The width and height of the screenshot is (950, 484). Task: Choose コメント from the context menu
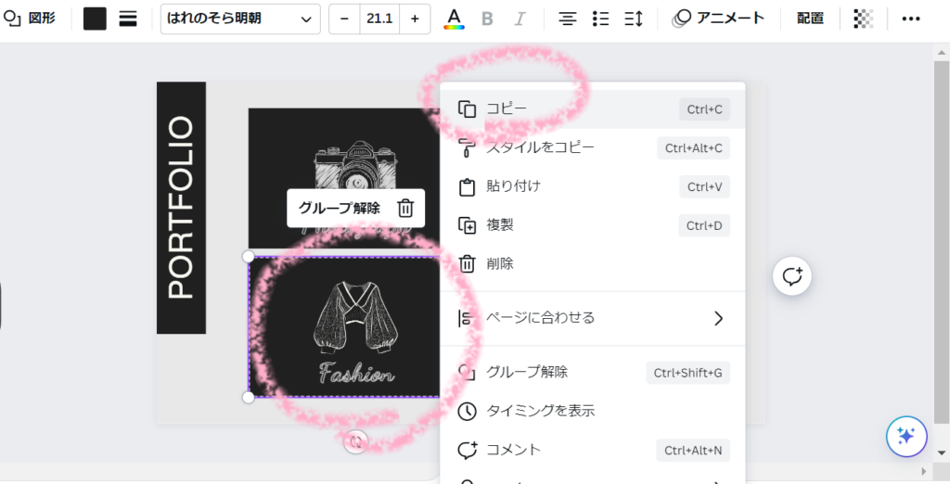point(593,450)
